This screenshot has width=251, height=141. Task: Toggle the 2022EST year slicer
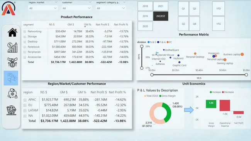161,16
